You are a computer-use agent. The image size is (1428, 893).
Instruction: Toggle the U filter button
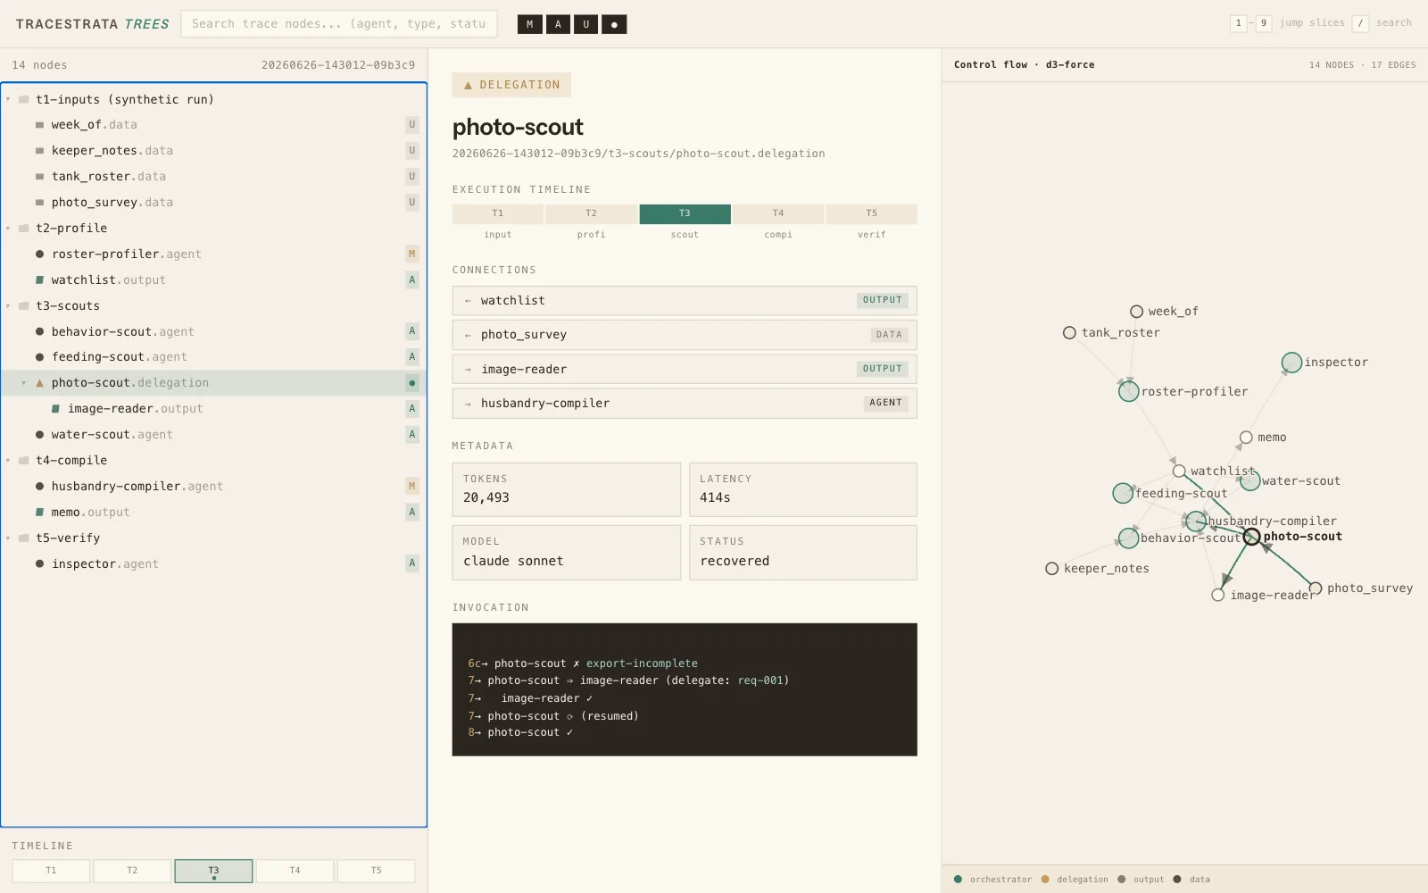(x=586, y=24)
